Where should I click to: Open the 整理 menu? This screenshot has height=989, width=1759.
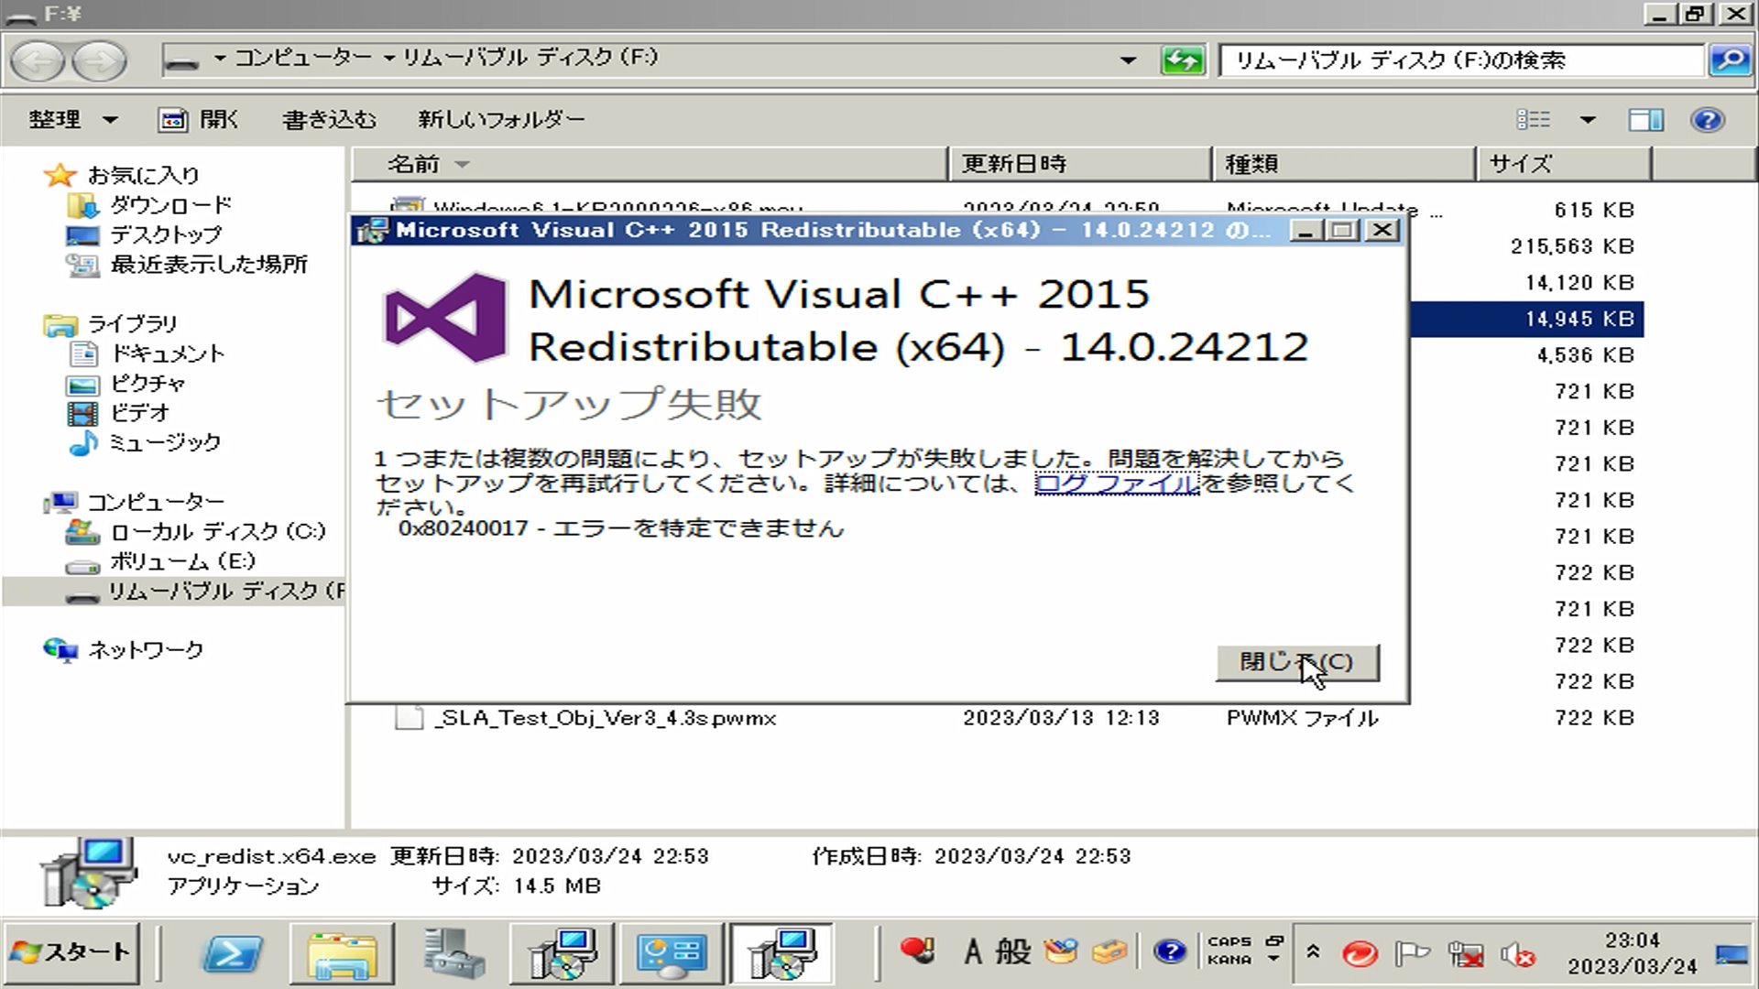pyautogui.click(x=73, y=119)
